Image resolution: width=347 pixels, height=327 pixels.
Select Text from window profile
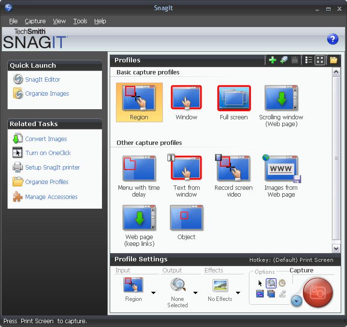pyautogui.click(x=187, y=176)
